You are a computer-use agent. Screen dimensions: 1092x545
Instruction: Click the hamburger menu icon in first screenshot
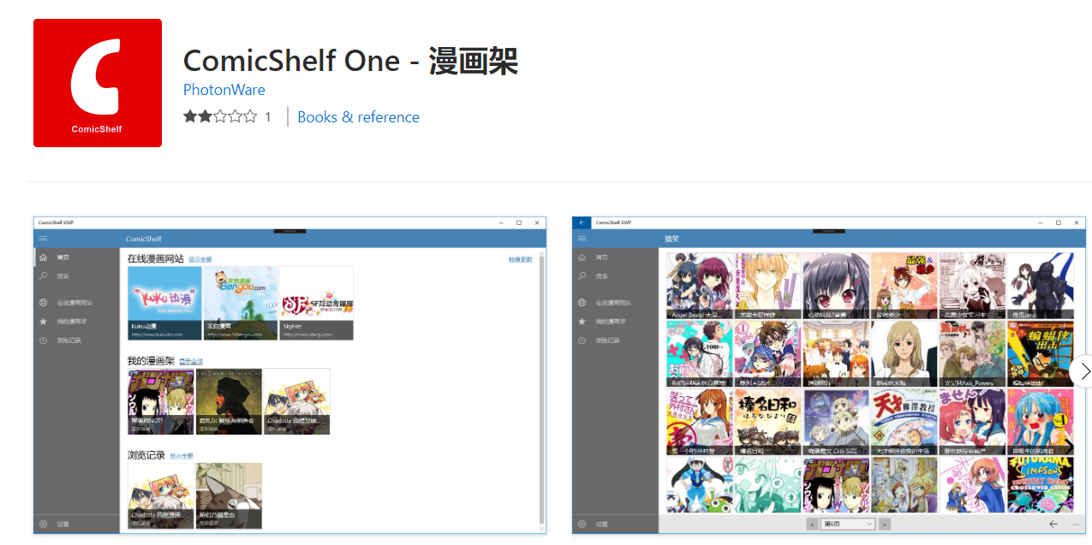[x=43, y=239]
